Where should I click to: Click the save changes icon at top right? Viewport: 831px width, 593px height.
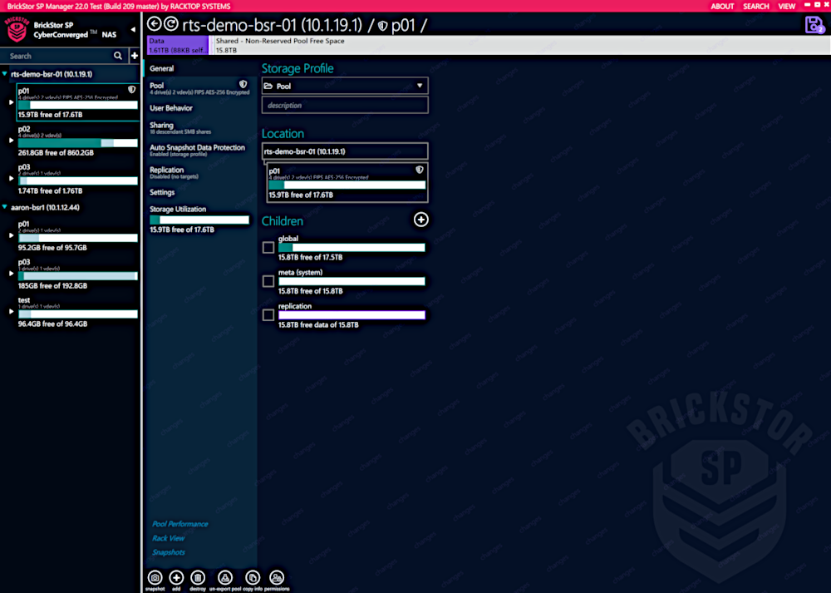[814, 25]
